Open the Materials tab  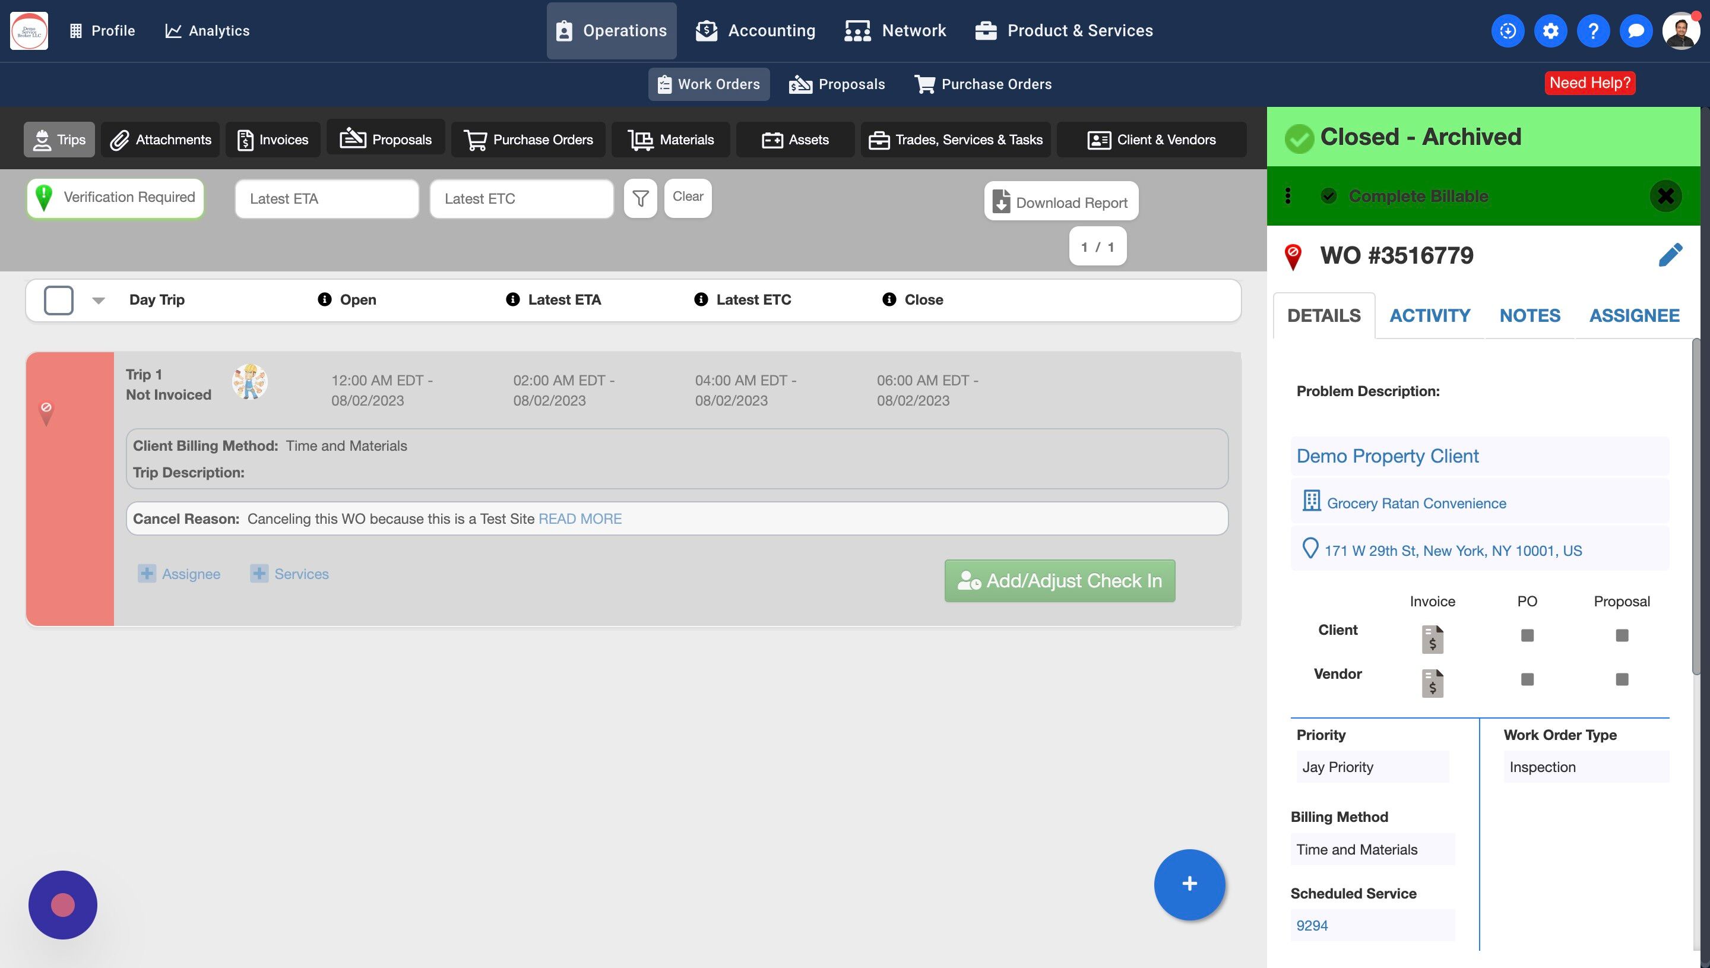tap(670, 140)
